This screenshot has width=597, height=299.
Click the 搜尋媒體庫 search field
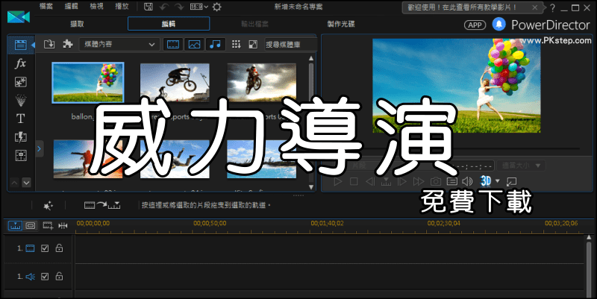tap(290, 45)
